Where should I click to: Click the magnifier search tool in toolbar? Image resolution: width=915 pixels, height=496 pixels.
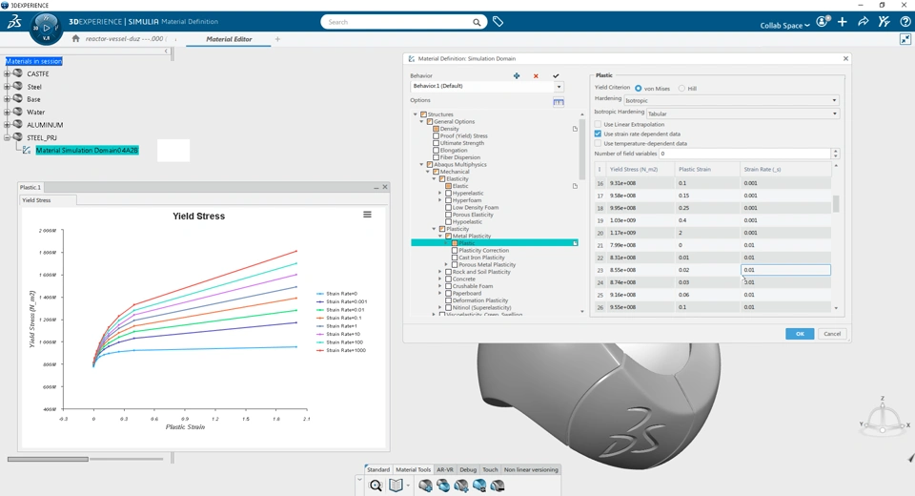click(376, 486)
